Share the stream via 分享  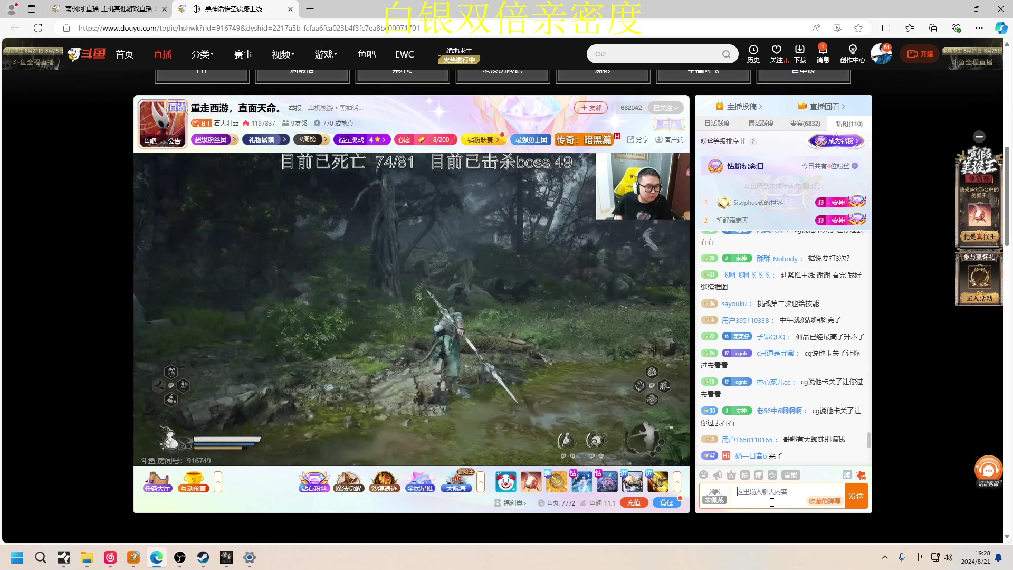638,139
